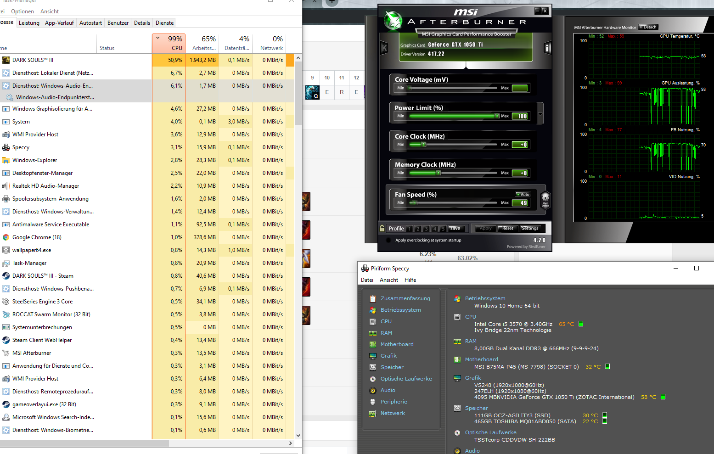Click the User Define fan gear icon

(x=545, y=200)
